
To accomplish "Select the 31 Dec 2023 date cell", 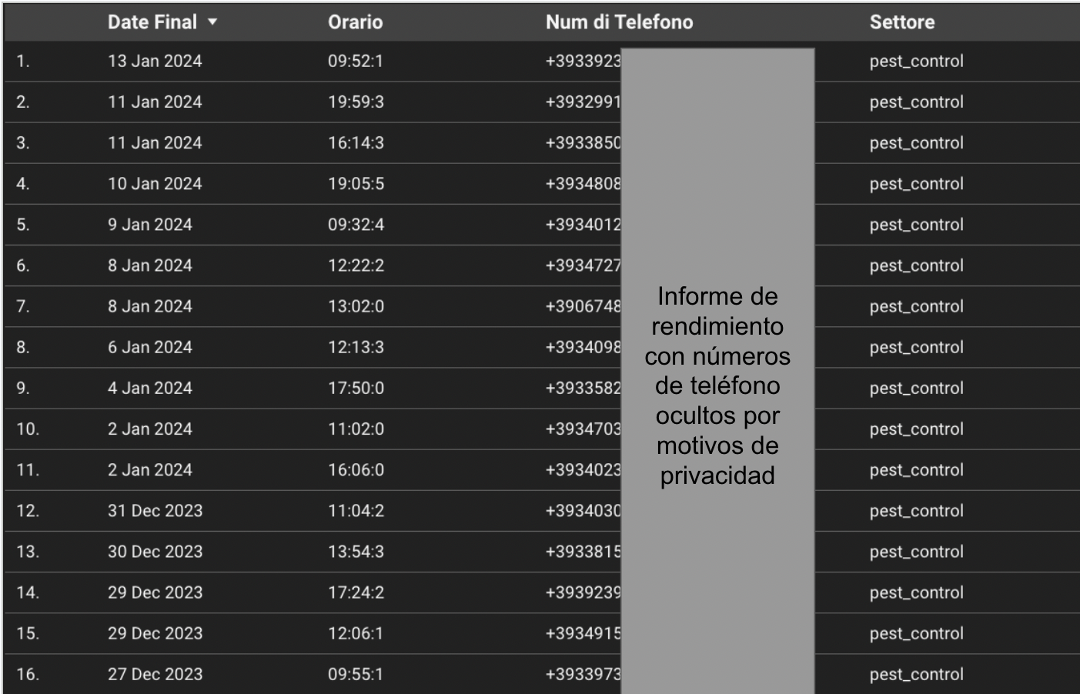I will tap(155, 511).
